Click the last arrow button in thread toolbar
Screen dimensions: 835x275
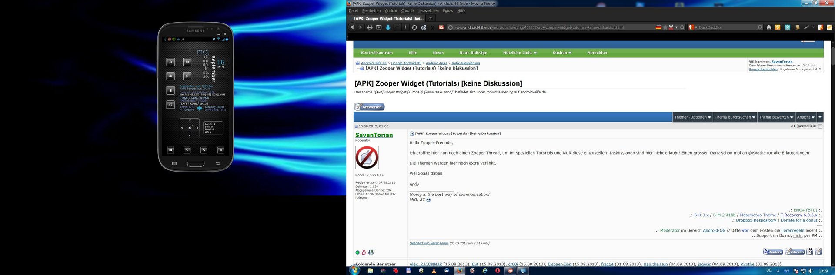pyautogui.click(x=820, y=117)
